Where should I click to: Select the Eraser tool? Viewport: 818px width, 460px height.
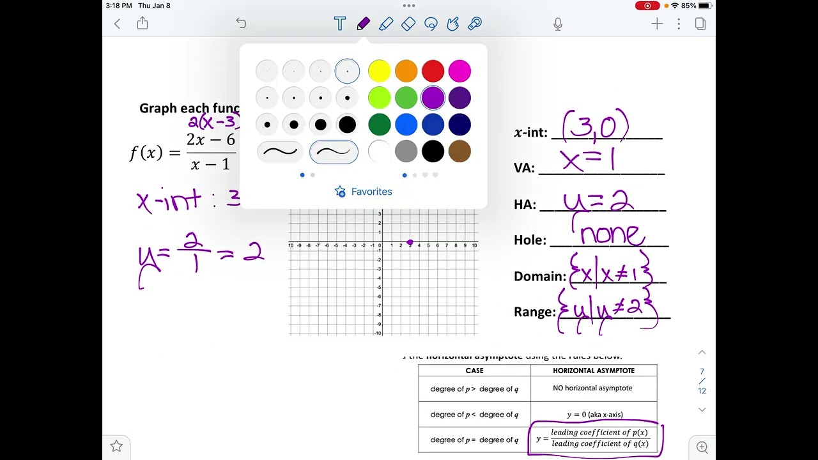408,24
